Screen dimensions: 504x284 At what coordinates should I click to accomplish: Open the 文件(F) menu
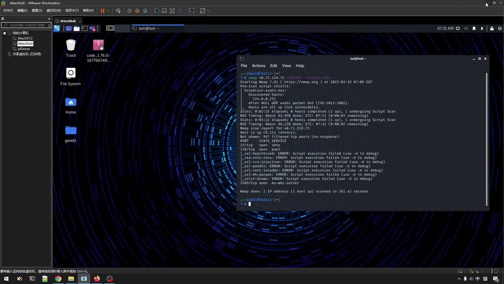[x=8, y=11]
